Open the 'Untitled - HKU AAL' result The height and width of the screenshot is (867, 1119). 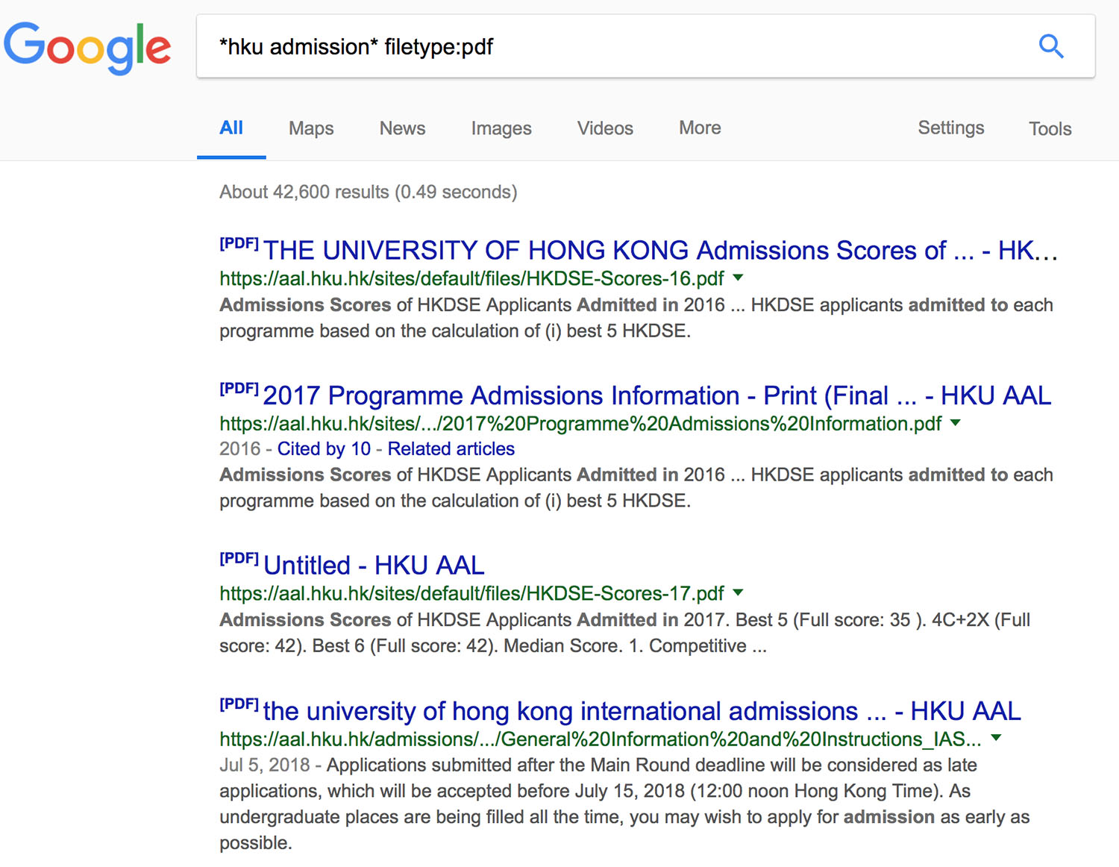click(x=374, y=566)
